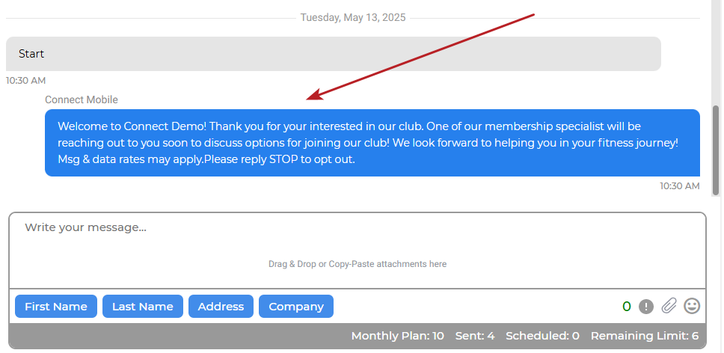Image resolution: width=724 pixels, height=353 pixels.
Task: Click the Drag & Drop attachments hint
Action: point(358,264)
